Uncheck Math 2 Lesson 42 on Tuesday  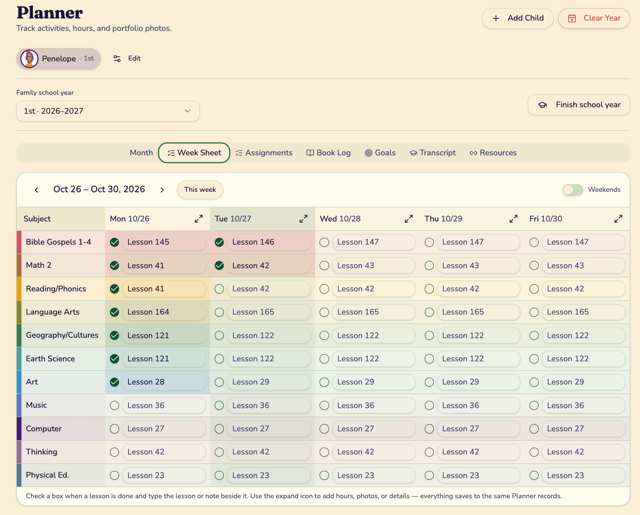click(219, 266)
